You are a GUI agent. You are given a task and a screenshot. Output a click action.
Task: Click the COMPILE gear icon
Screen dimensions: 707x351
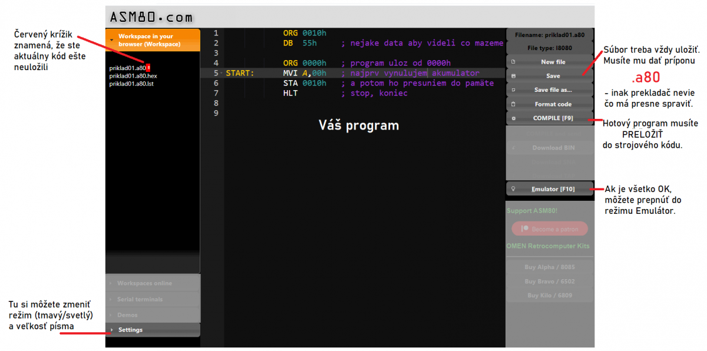coord(514,118)
